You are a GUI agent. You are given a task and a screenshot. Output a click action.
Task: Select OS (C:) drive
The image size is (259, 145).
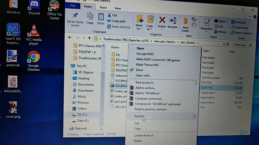click(79, 114)
